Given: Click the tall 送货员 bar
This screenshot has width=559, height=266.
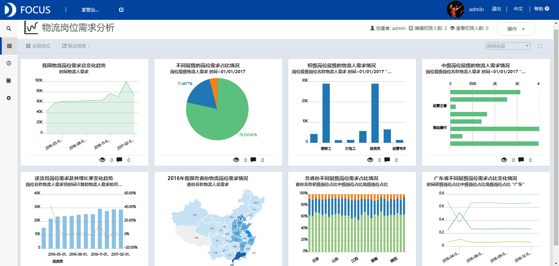Looking at the screenshot, I should click(375, 113).
